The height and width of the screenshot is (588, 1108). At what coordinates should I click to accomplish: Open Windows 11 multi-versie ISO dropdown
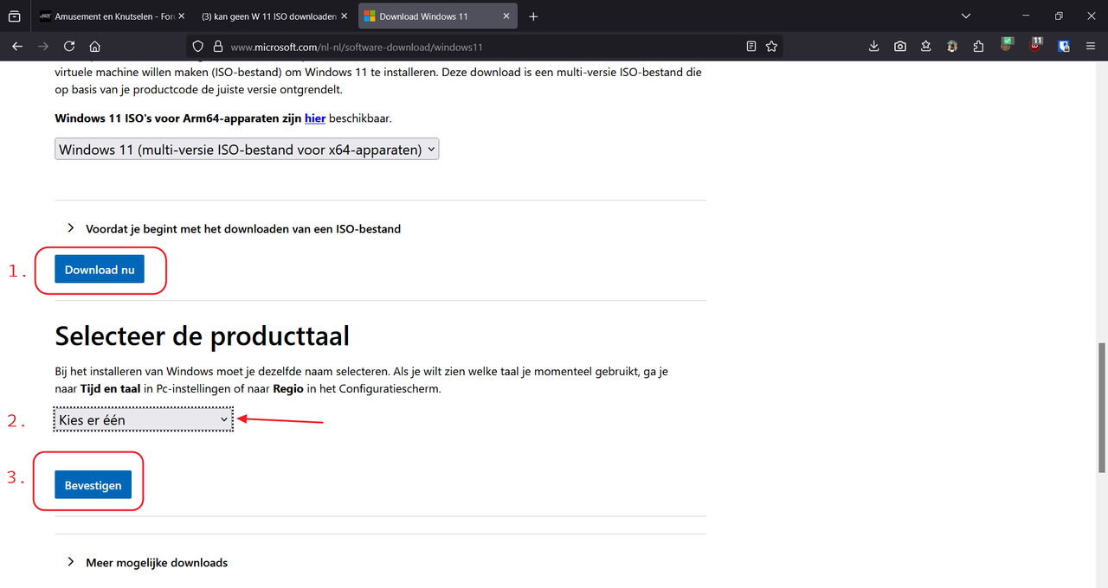[x=247, y=150]
